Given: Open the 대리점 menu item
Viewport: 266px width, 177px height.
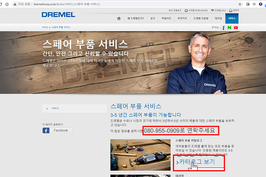Looking at the screenshot, I should pyautogui.click(x=218, y=19).
